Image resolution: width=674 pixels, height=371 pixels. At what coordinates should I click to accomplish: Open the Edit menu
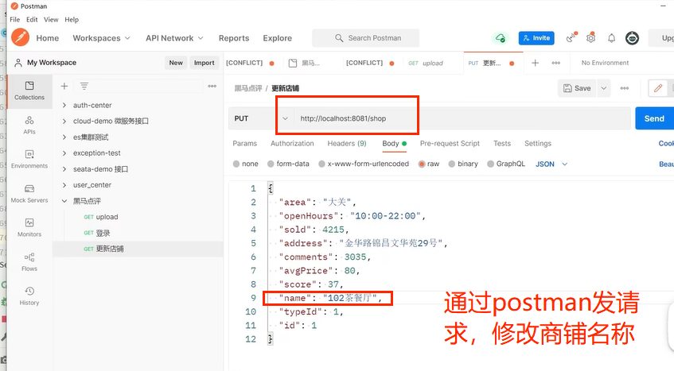32,20
